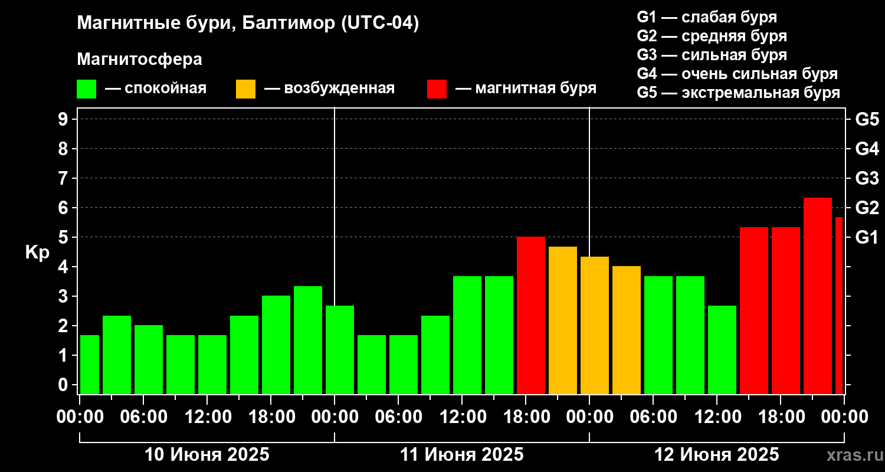The height and width of the screenshot is (472, 885).
Task: Click the 'Магнитосфера' heading
Action: coord(139,60)
